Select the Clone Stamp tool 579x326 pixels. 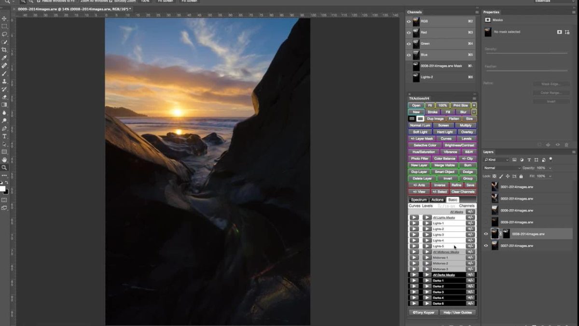4,81
